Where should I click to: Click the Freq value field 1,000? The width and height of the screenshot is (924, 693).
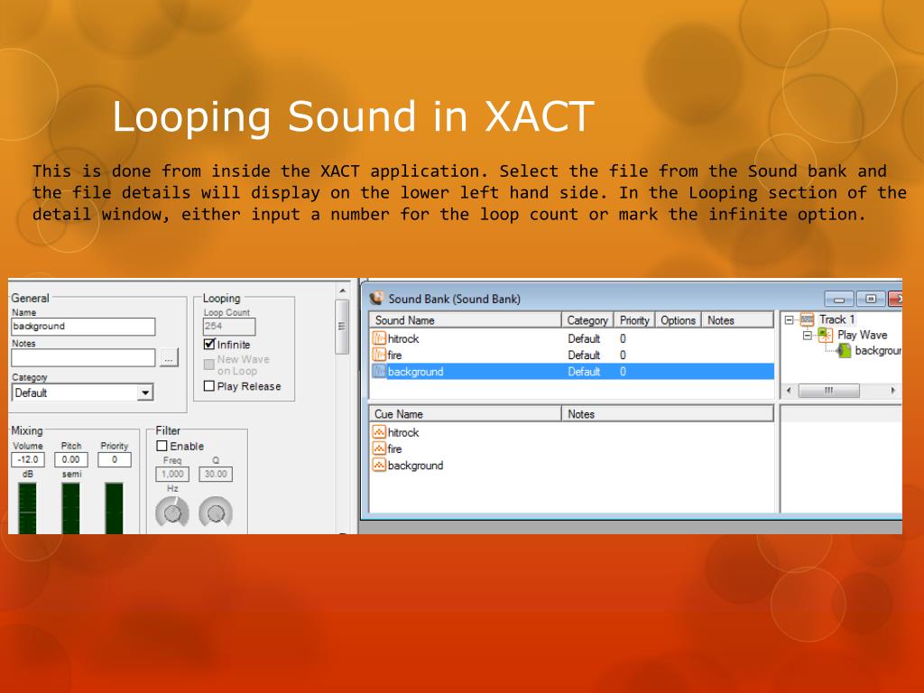tap(172, 474)
